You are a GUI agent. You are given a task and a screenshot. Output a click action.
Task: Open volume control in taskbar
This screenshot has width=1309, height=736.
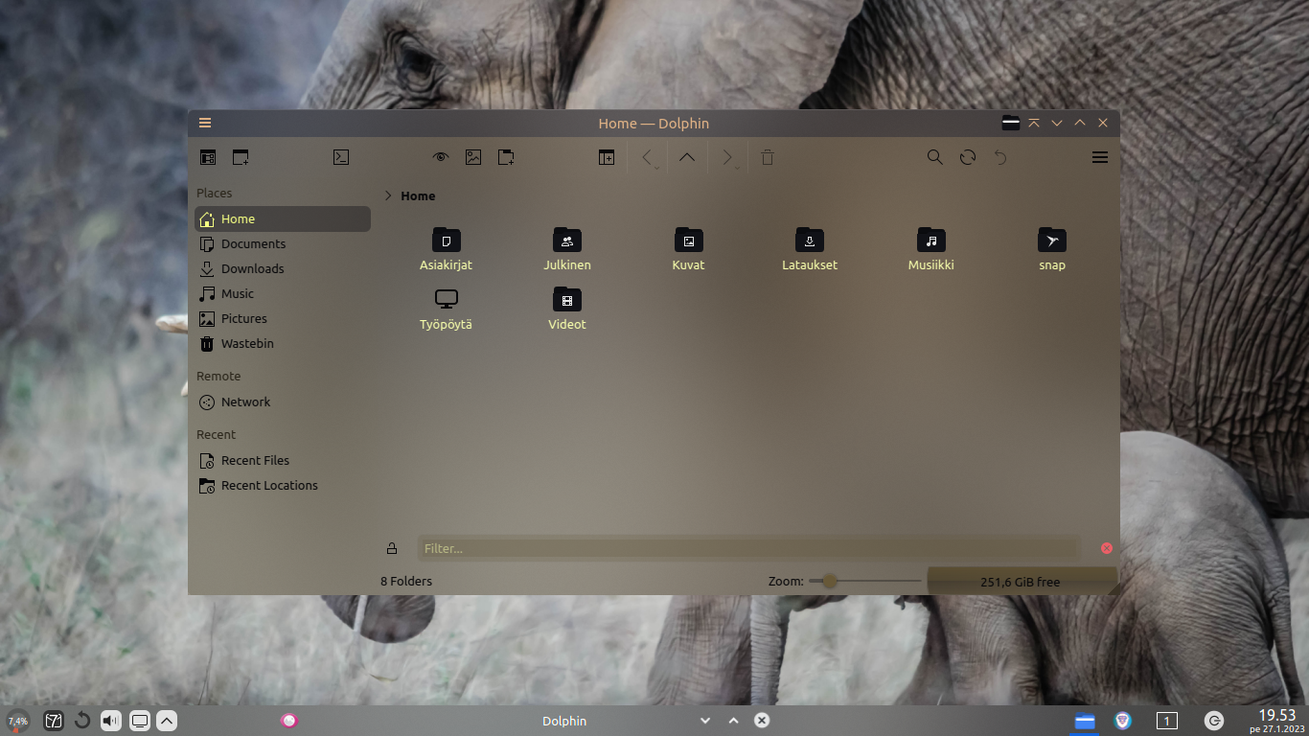point(111,721)
